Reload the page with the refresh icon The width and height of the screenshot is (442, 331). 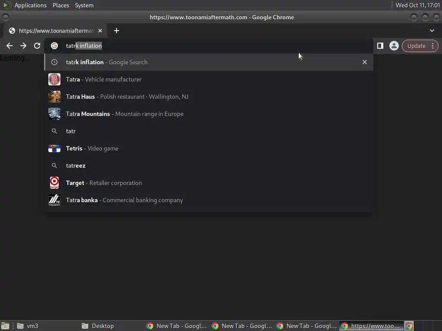pos(37,46)
